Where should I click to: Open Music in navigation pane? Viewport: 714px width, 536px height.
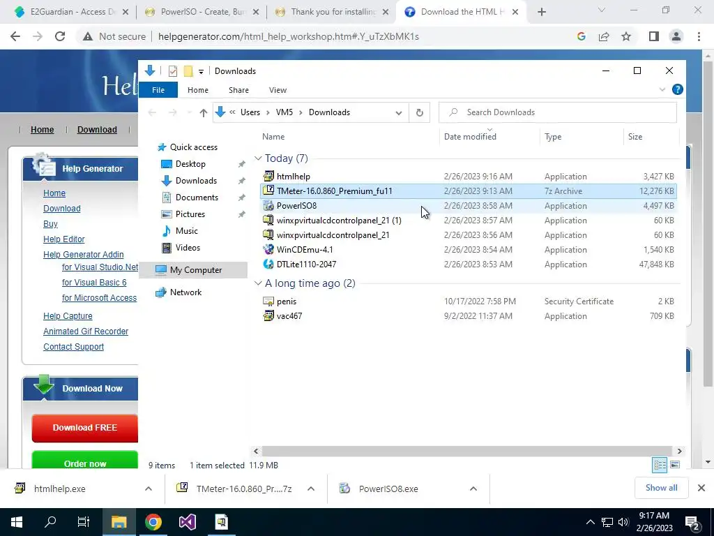pyautogui.click(x=187, y=231)
